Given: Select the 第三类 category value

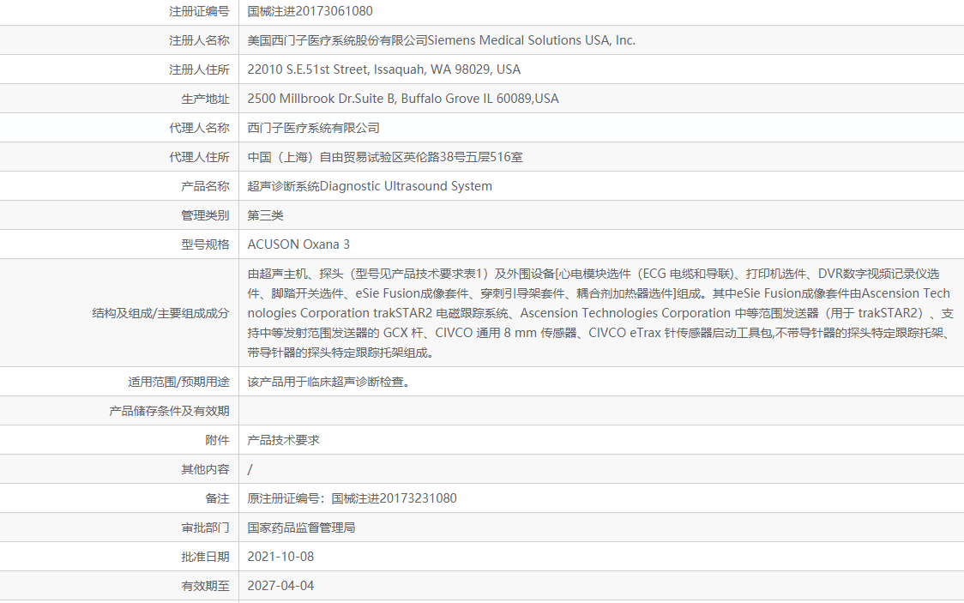Looking at the screenshot, I should [x=266, y=216].
